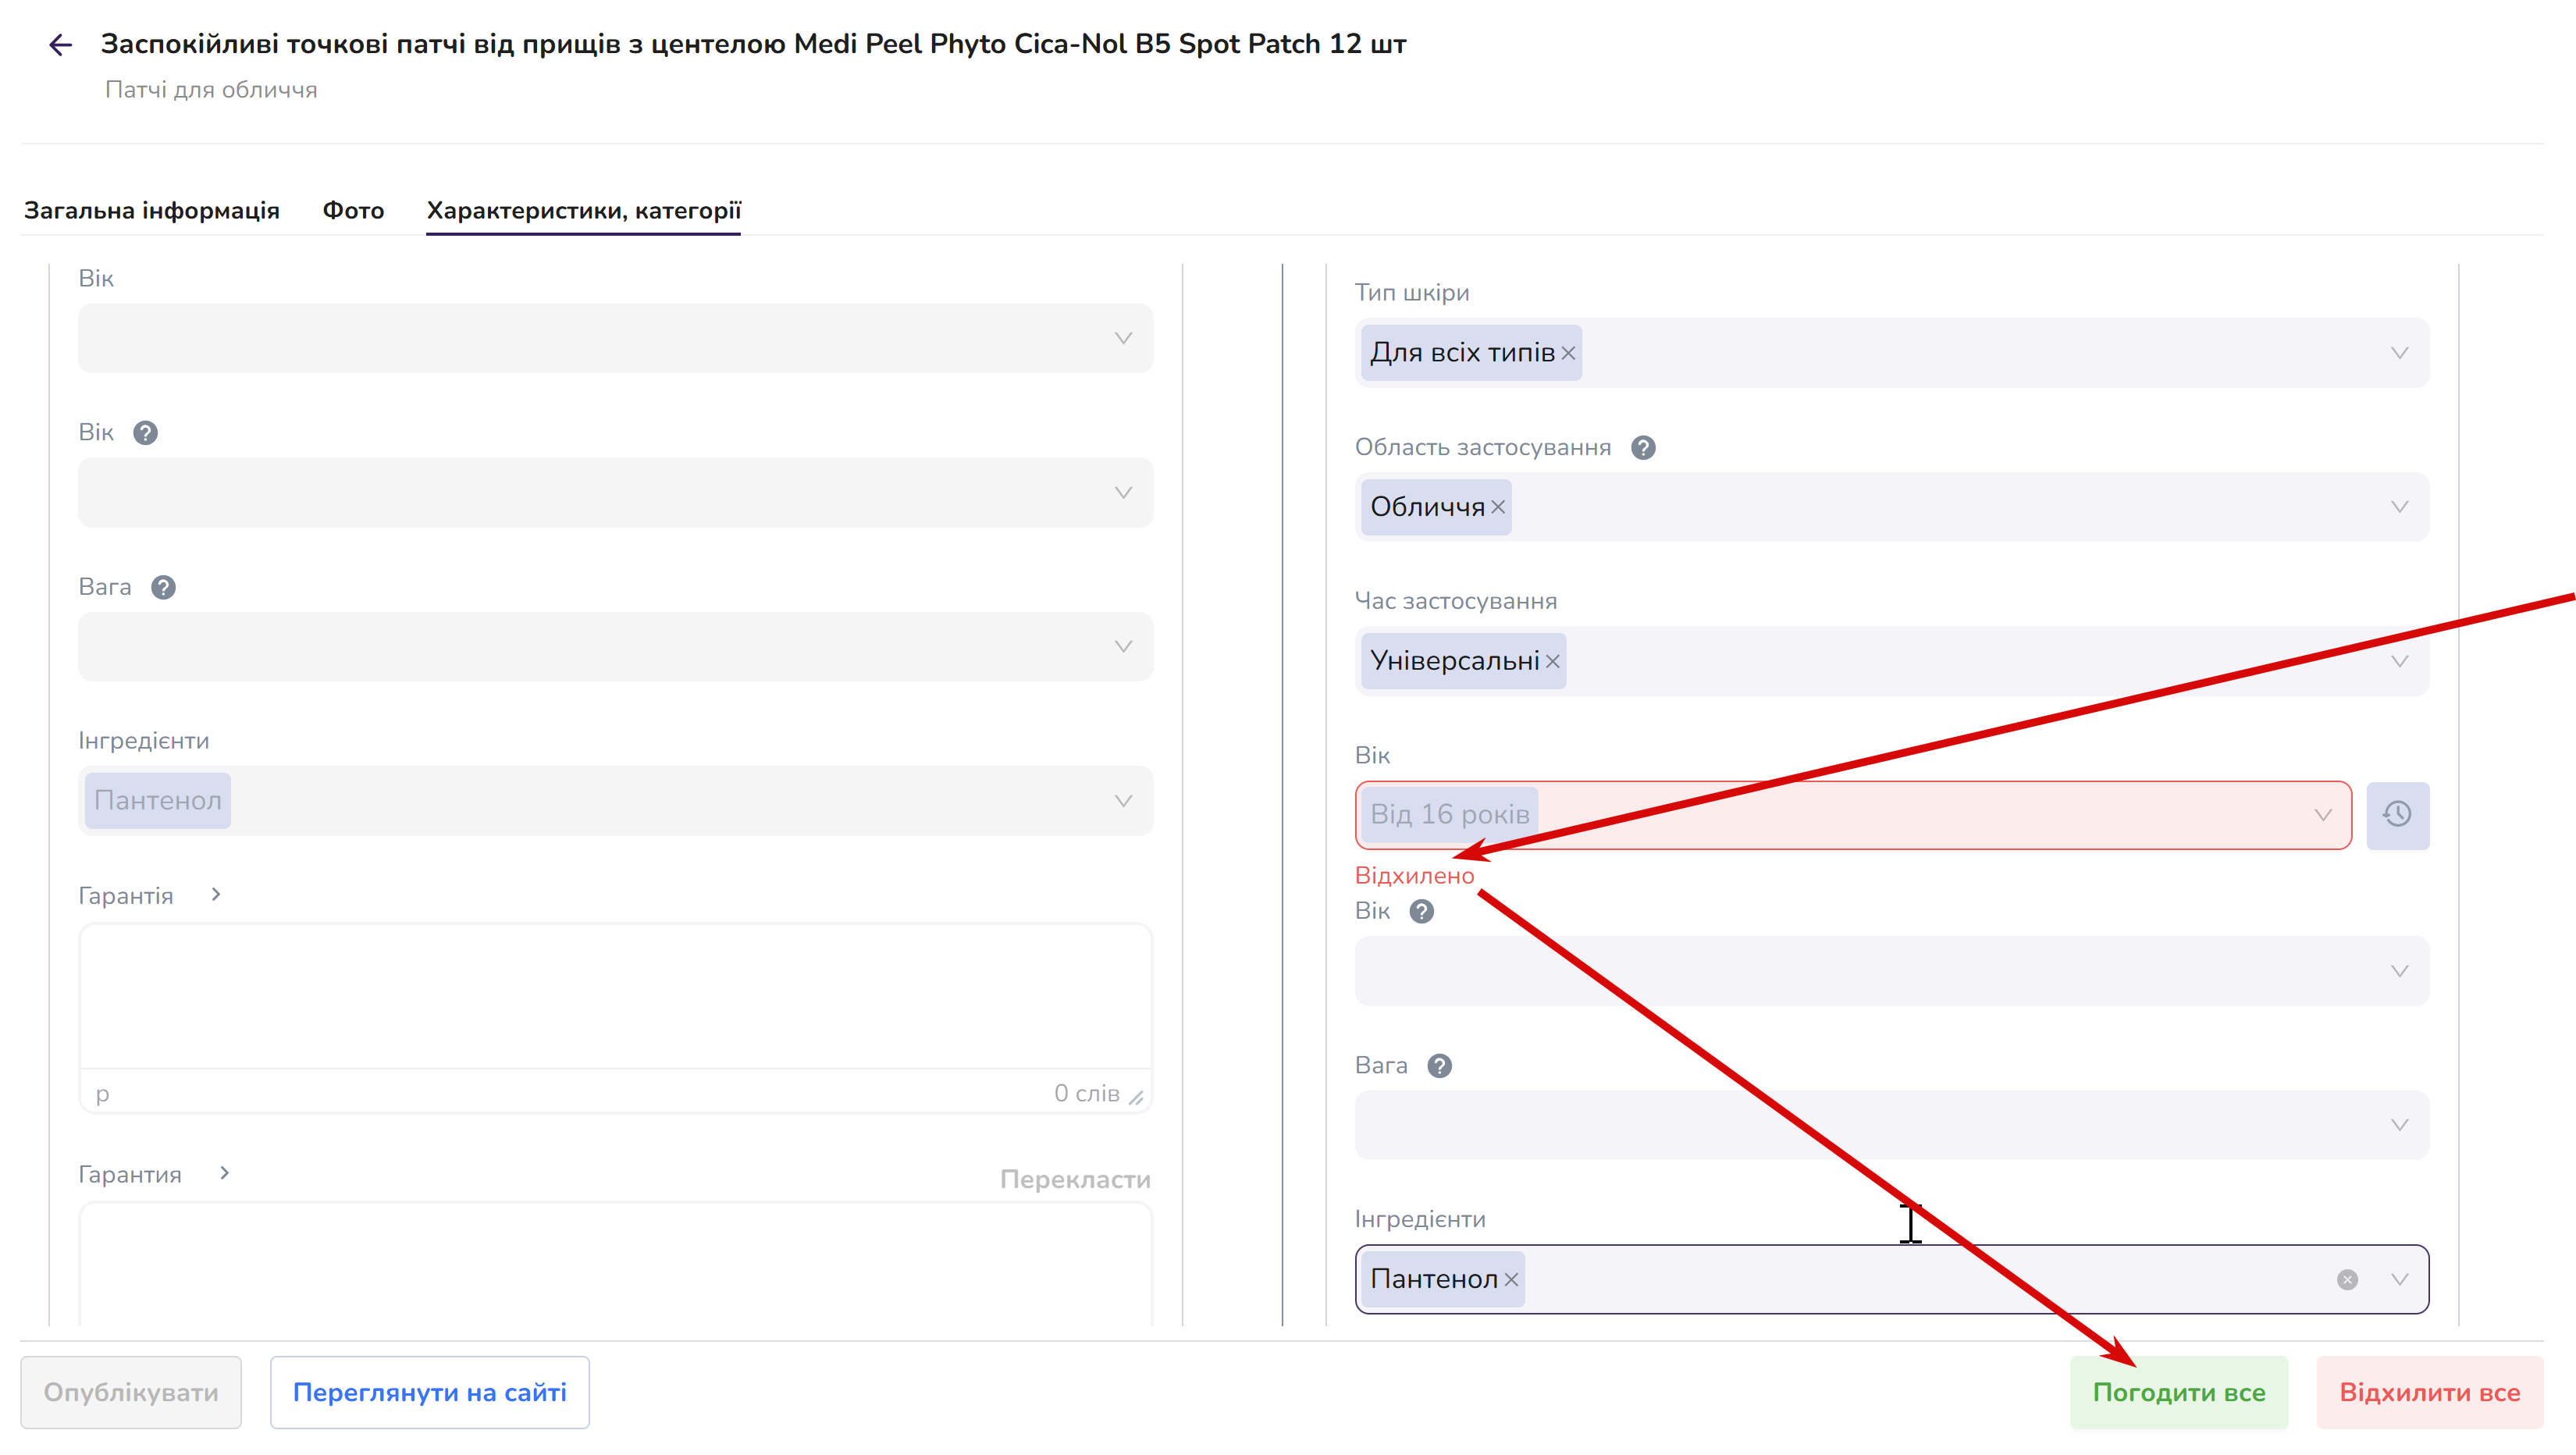Remove the Універсальні tag

pyautogui.click(x=1552, y=661)
